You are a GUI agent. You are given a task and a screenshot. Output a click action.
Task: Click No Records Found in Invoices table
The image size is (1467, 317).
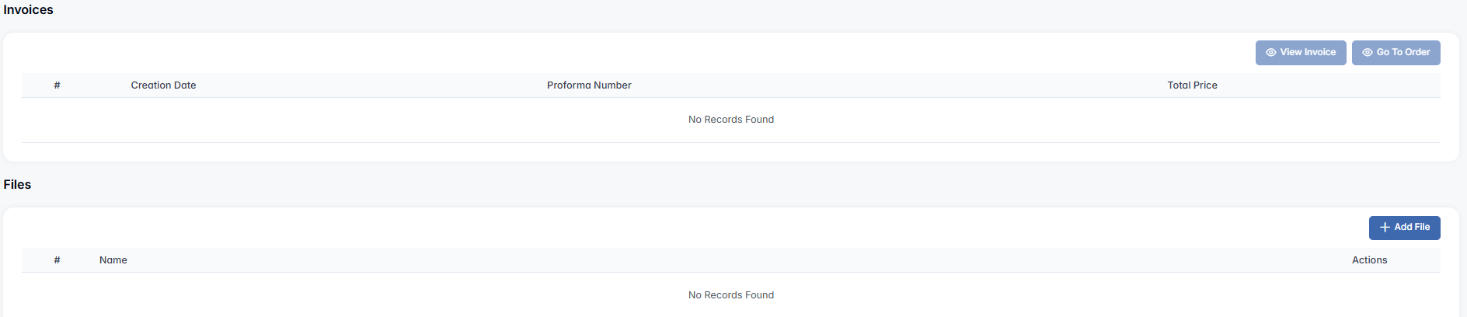point(731,120)
